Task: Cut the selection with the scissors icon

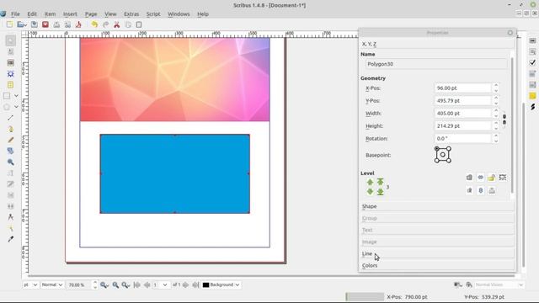Action: point(117,24)
